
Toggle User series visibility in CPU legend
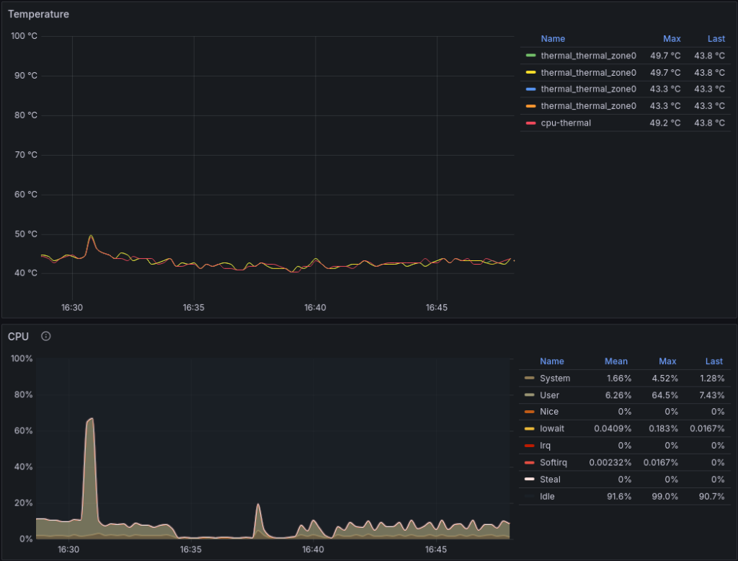tap(549, 395)
